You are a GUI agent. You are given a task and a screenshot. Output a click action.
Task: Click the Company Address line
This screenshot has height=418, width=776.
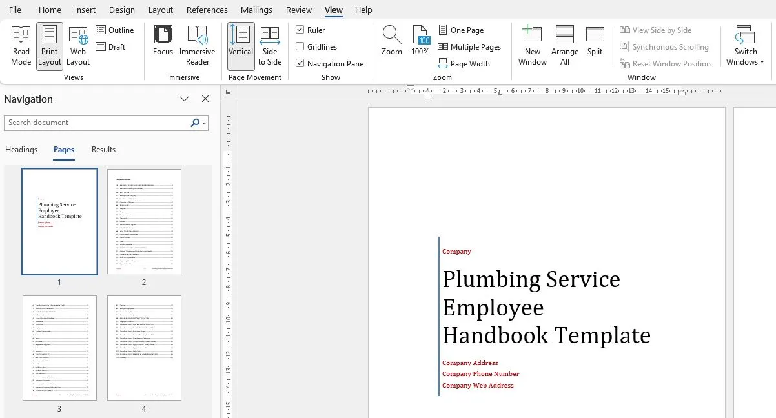click(x=470, y=363)
